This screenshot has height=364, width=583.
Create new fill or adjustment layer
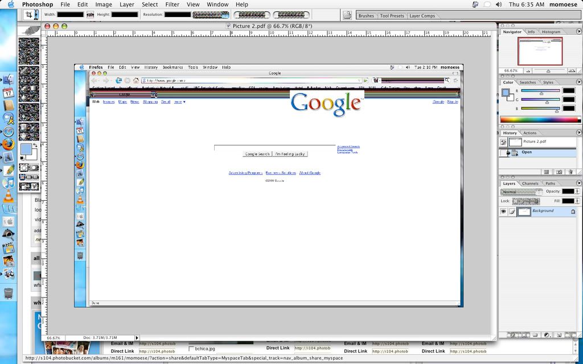(x=547, y=334)
